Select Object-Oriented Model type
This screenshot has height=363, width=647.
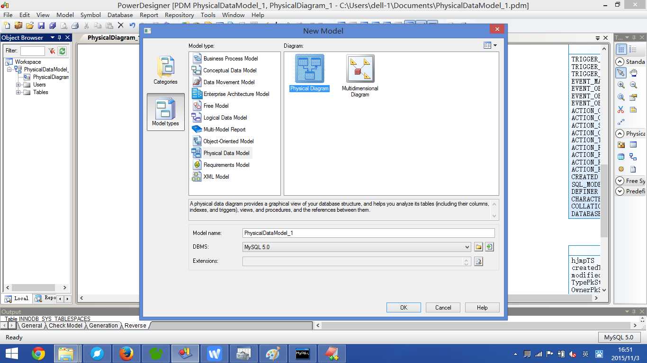[223, 141]
